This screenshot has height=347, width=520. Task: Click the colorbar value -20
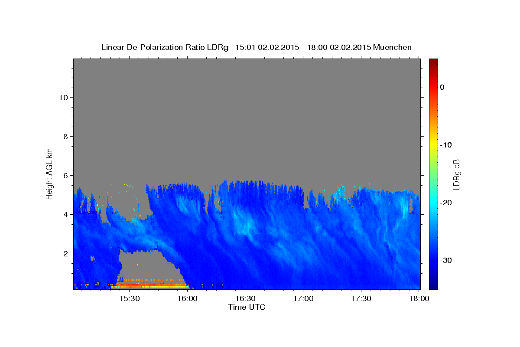[446, 203]
